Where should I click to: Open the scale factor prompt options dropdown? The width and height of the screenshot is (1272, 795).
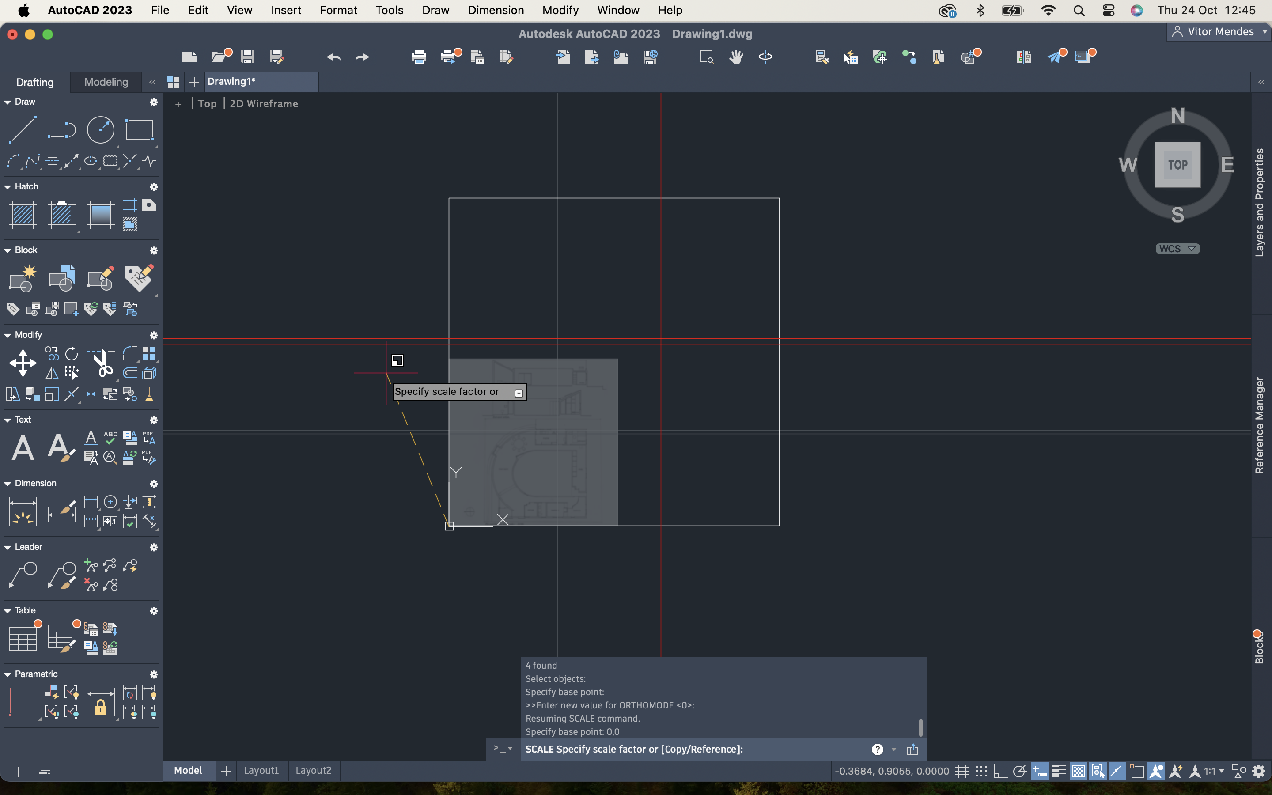[519, 393]
